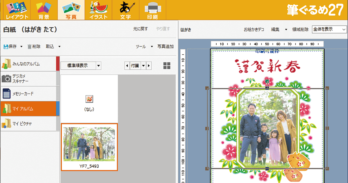Expand the ツール dropdown arrow
Screen dimensions: 348x183
[x=151, y=46]
